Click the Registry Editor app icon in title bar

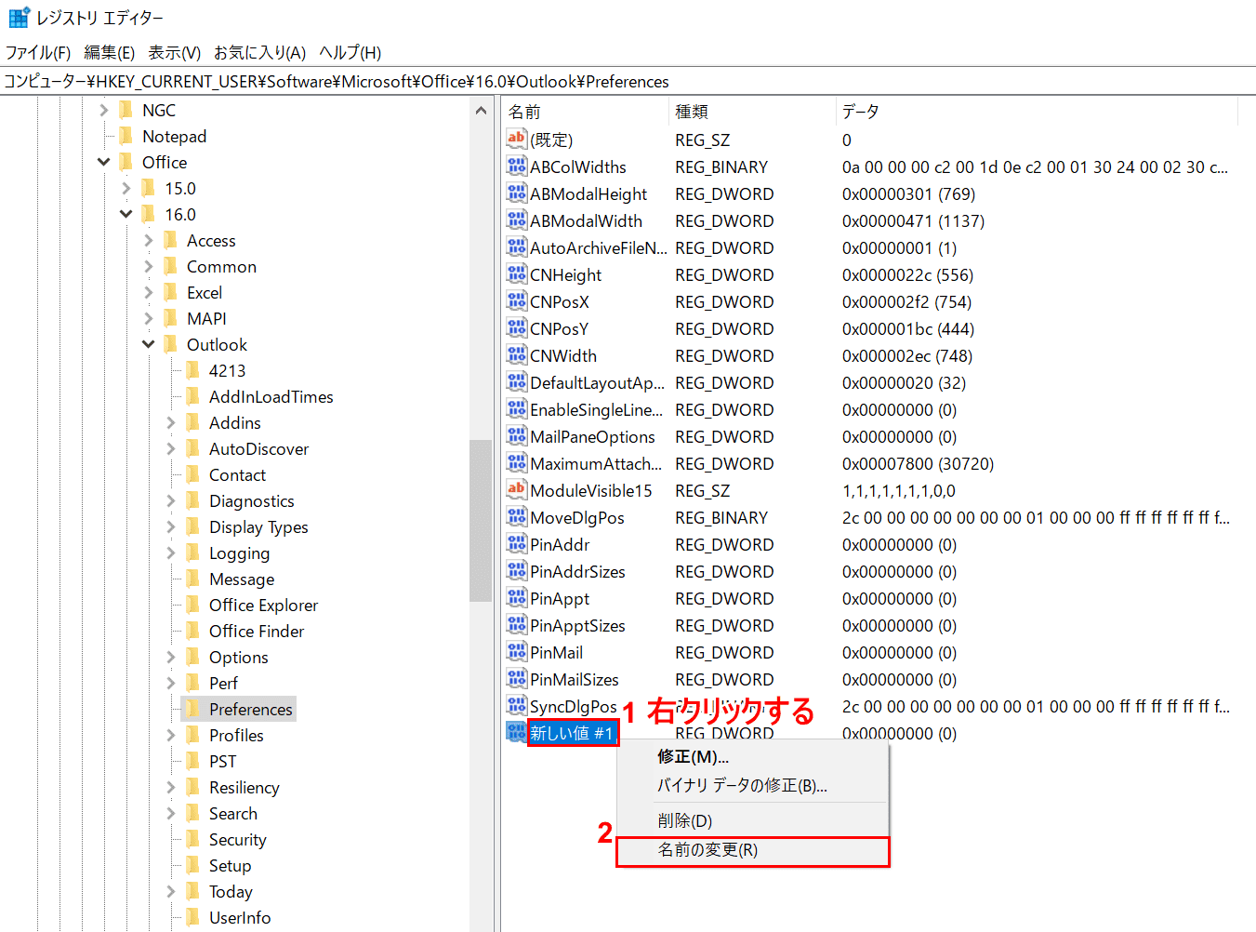[19, 18]
